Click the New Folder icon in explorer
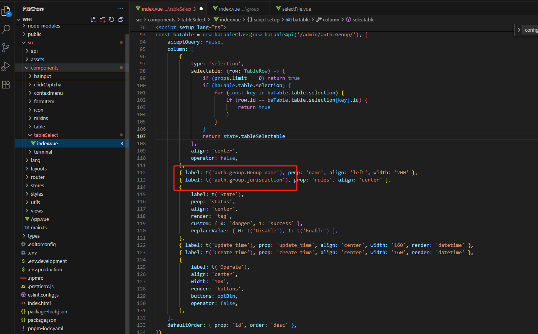This screenshot has width=538, height=334. [102, 19]
